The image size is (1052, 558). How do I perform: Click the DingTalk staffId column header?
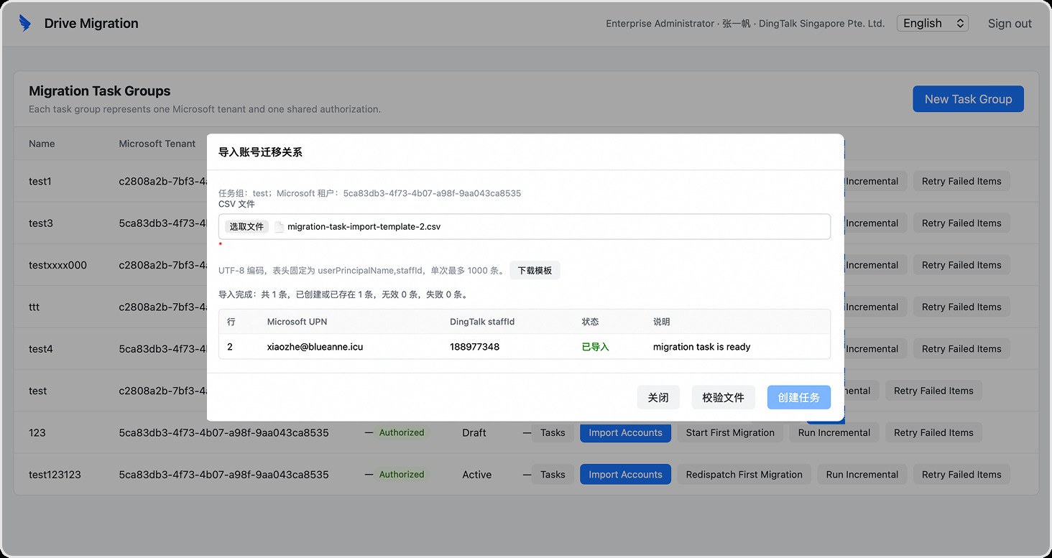point(482,322)
